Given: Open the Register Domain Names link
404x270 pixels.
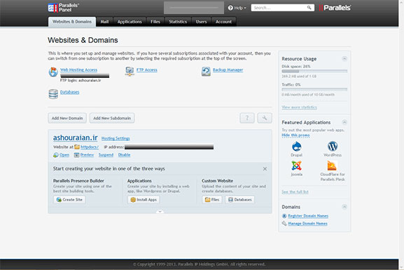Looking at the screenshot, I should [308, 216].
